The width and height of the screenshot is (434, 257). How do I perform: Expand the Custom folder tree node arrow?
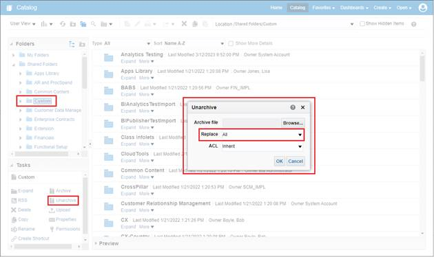click(x=20, y=101)
